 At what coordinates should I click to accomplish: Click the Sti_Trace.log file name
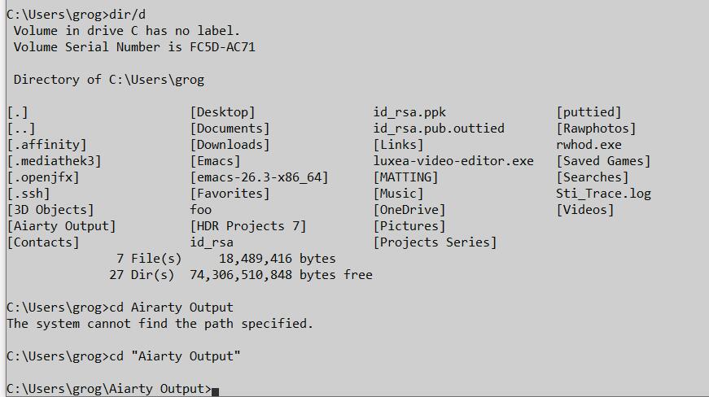click(x=603, y=194)
